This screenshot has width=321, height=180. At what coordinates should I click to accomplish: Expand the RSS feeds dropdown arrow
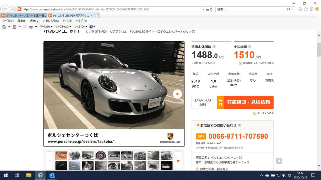coord(20,27)
